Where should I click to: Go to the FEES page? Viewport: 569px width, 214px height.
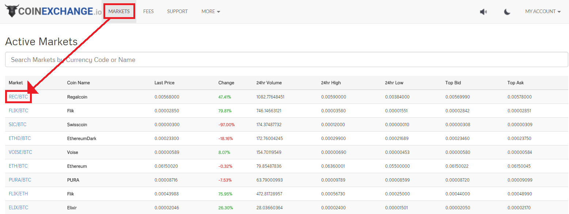pos(148,12)
